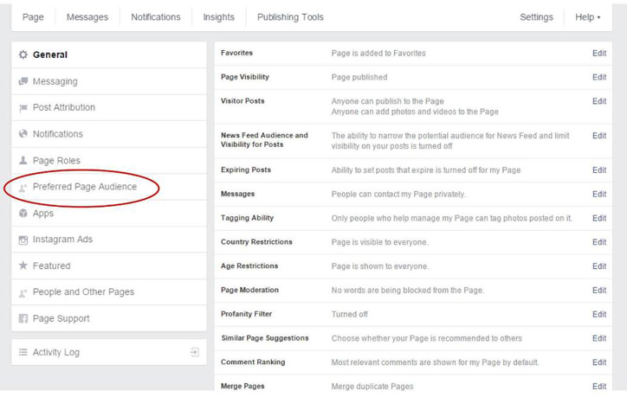This screenshot has width=627, height=397.
Task: Click the Comment Ranking row label
Action: click(253, 362)
